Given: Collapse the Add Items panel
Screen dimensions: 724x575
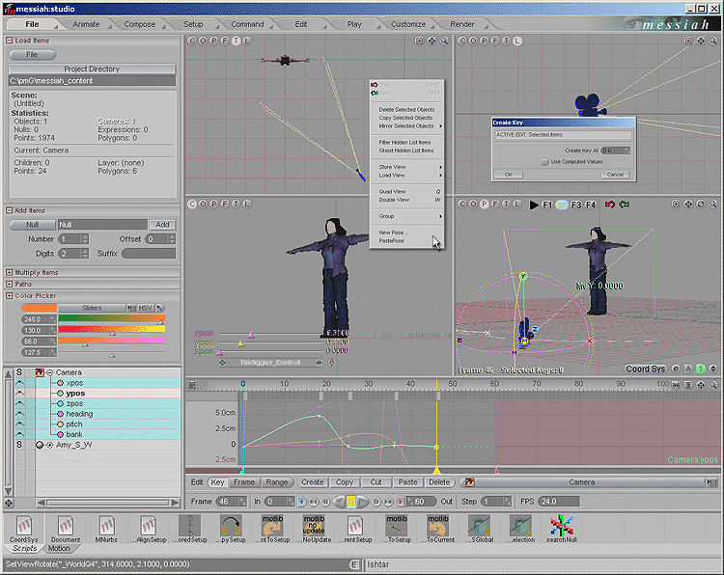Looking at the screenshot, I should [9, 210].
